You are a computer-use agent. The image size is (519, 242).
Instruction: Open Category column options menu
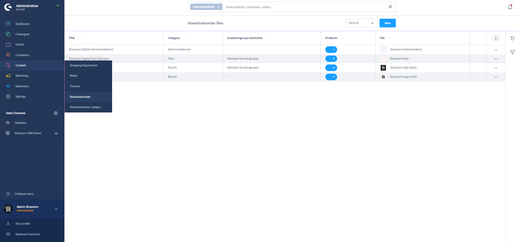(185, 38)
